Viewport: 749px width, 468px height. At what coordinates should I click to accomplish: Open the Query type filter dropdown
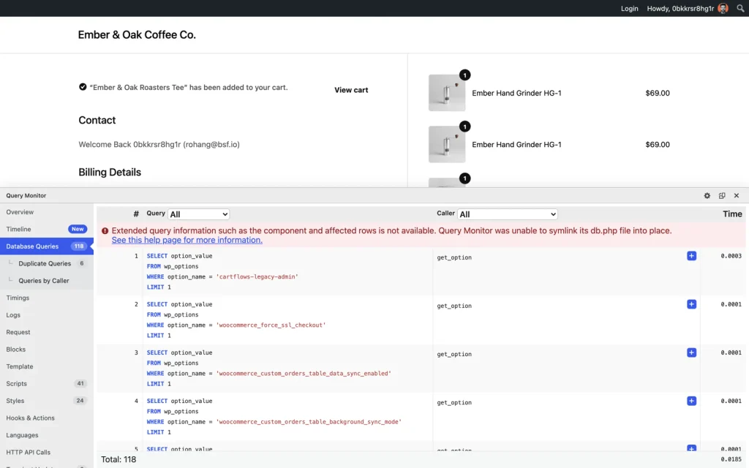coord(199,214)
